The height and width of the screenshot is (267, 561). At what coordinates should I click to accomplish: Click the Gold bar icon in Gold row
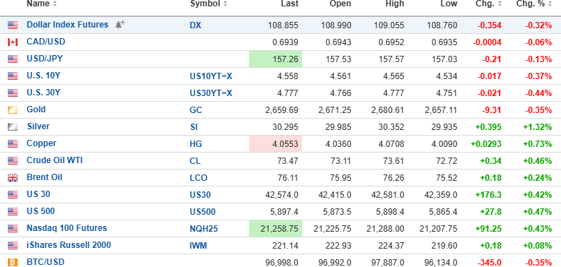[13, 109]
